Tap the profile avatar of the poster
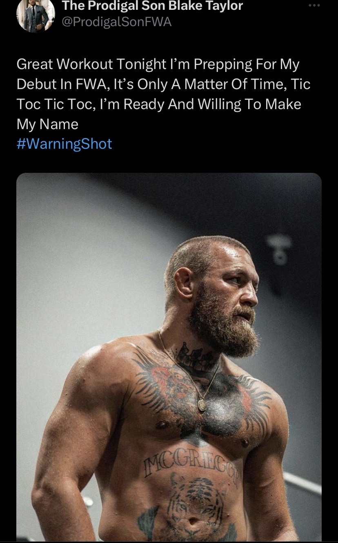 pos(36,16)
